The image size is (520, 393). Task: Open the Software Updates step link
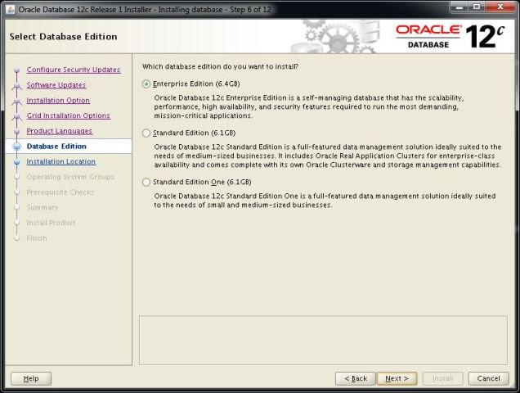click(x=56, y=85)
